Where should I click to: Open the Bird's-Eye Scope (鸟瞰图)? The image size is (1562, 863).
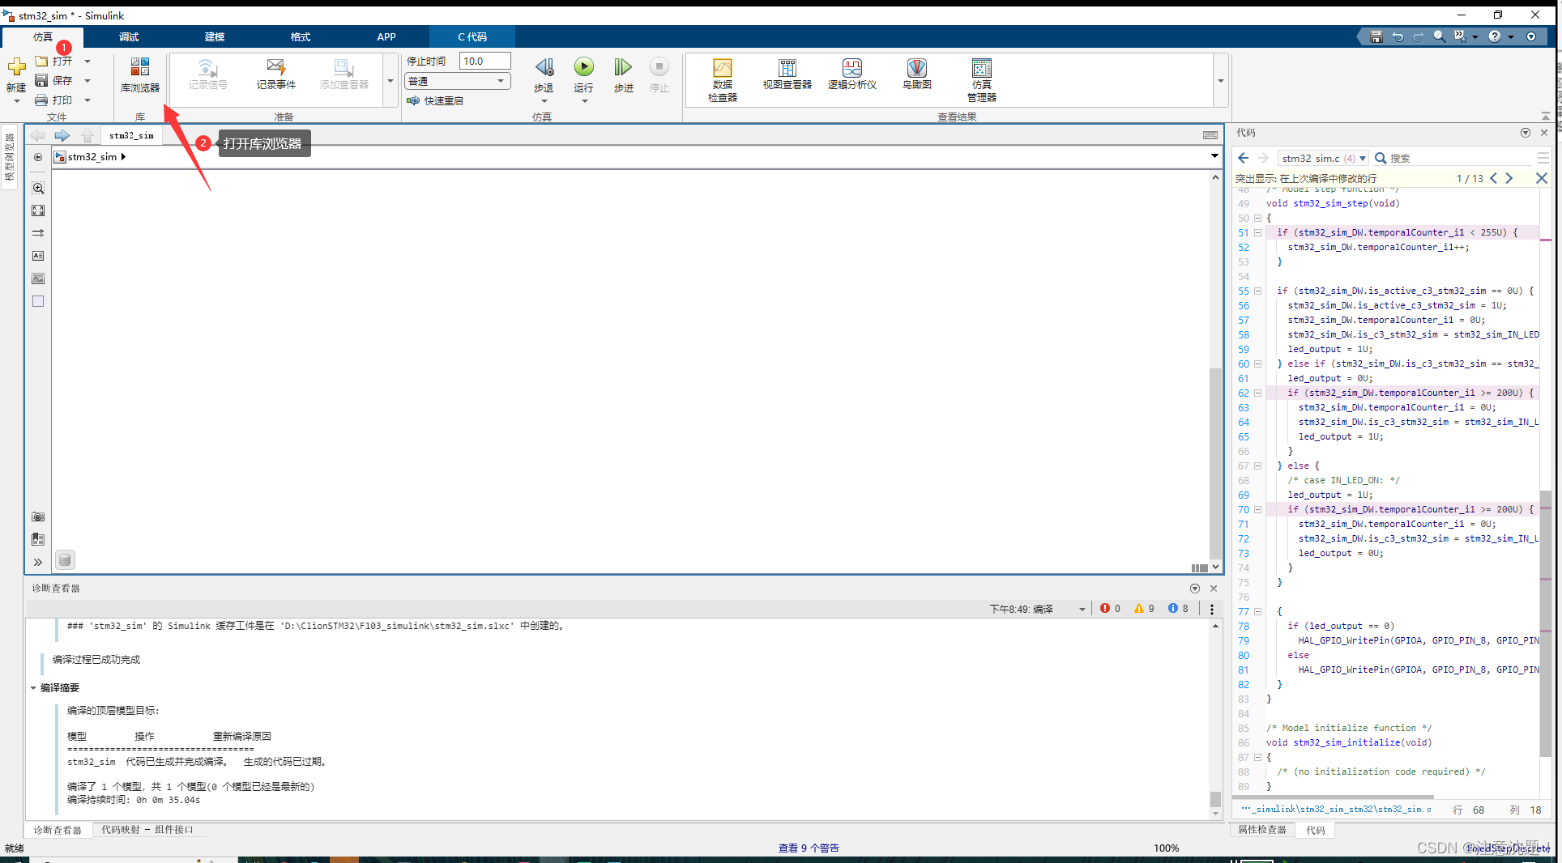coord(916,74)
